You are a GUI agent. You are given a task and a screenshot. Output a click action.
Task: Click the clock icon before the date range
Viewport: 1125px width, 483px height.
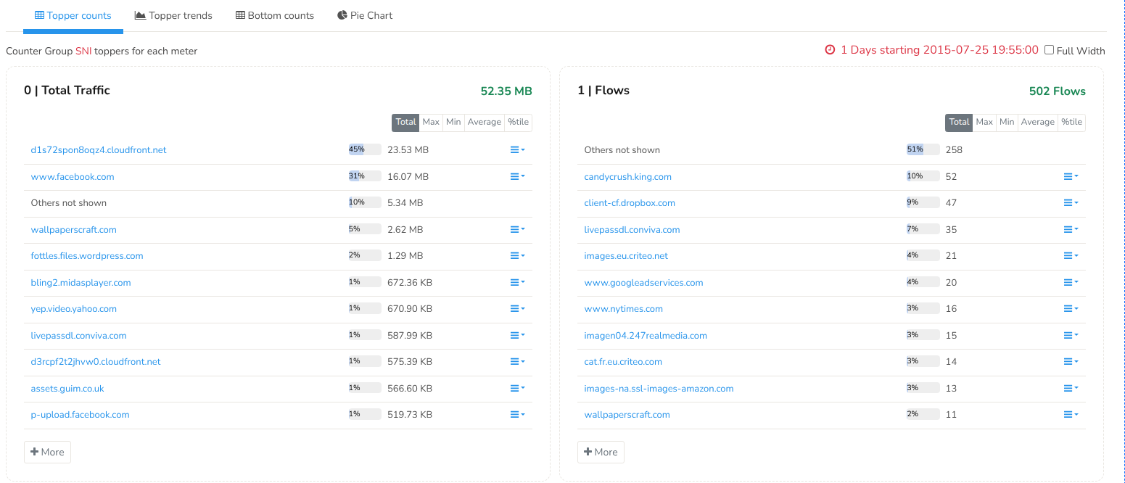[x=829, y=50]
